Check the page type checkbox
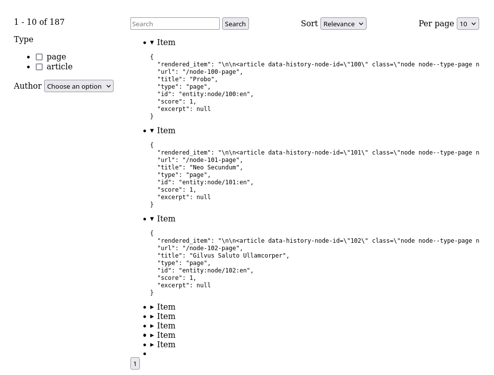Viewport: 494px width, 375px height. click(39, 57)
